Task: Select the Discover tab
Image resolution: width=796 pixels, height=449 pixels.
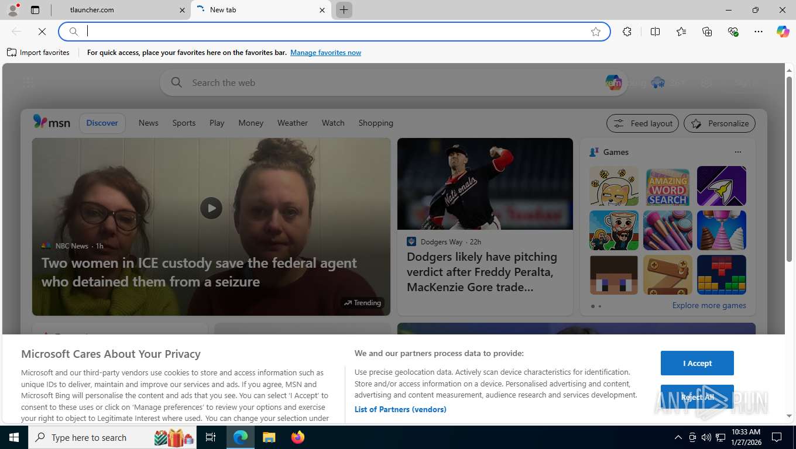Action: coord(102,123)
